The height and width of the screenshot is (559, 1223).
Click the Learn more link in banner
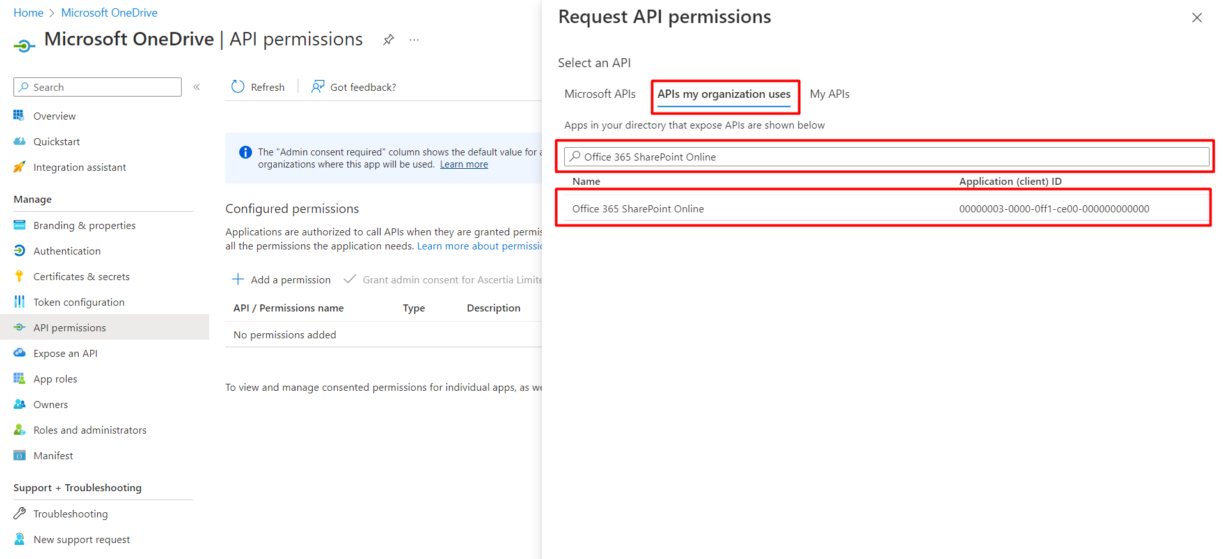click(464, 164)
